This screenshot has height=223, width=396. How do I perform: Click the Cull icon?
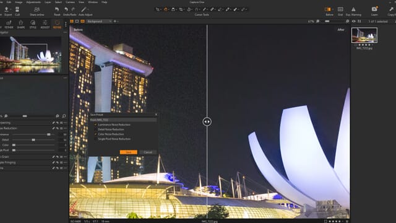click(x=17, y=10)
